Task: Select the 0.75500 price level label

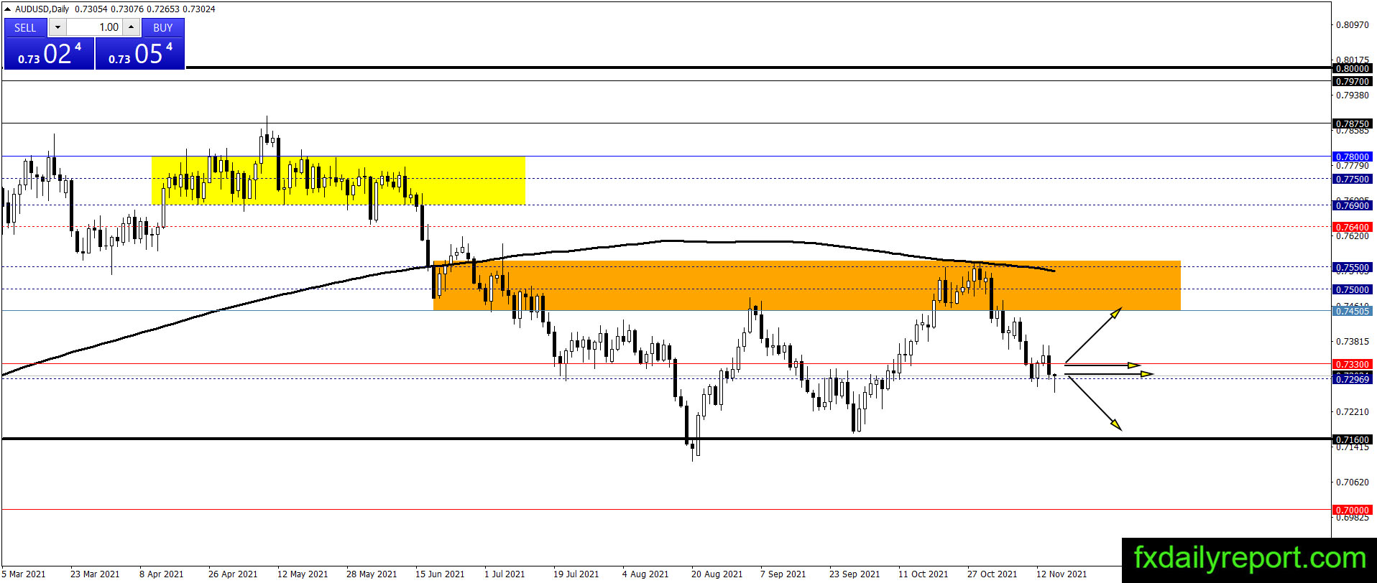Action: [x=1352, y=268]
